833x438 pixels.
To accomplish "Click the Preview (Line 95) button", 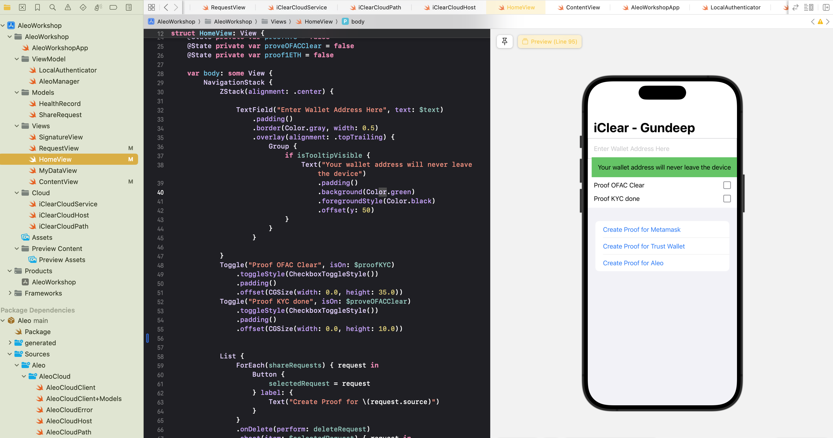I will coord(550,41).
